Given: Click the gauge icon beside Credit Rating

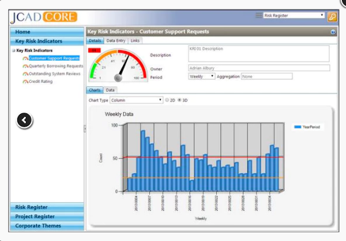Looking at the screenshot, I should tap(25, 82).
